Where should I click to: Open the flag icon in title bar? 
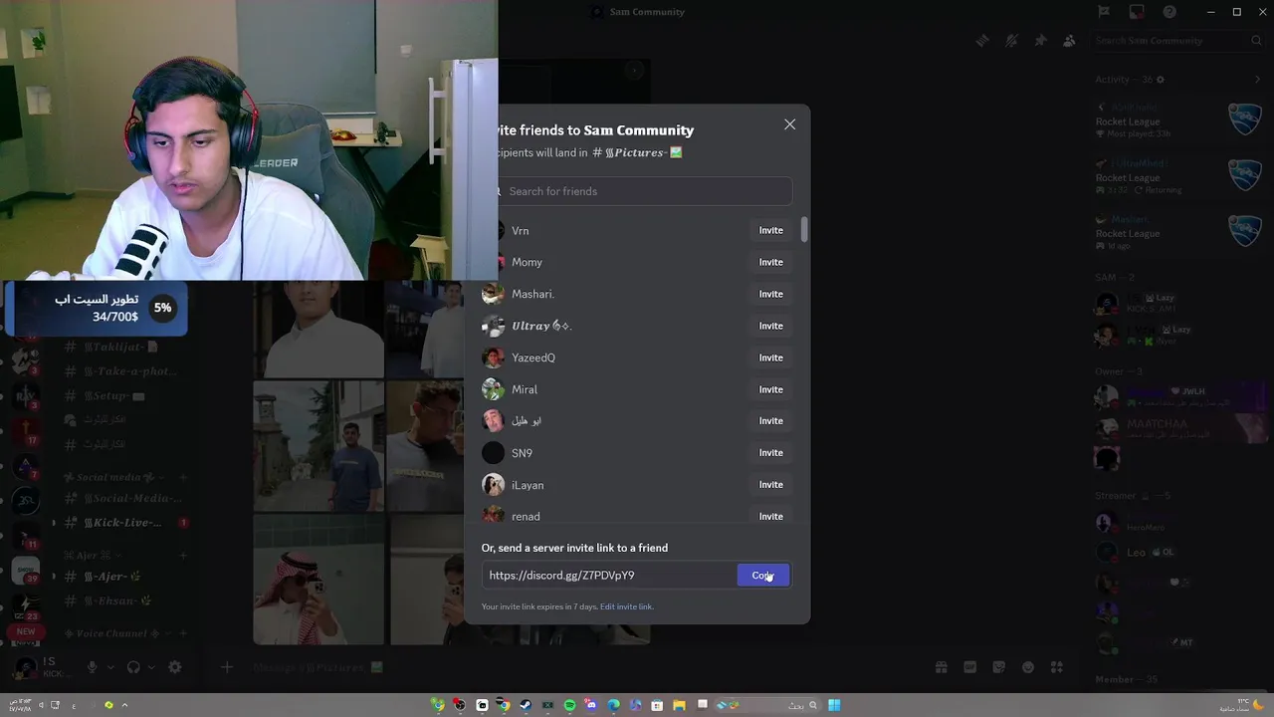[x=1103, y=12]
